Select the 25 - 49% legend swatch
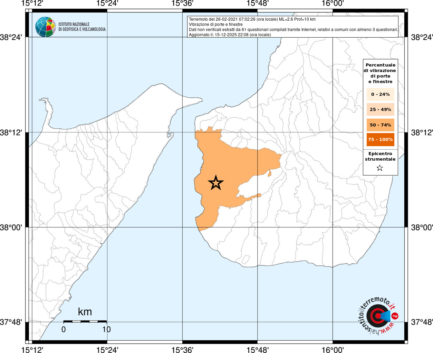 pos(380,109)
